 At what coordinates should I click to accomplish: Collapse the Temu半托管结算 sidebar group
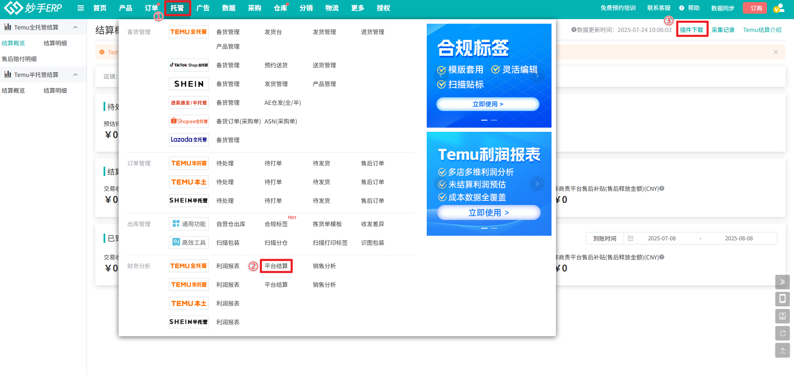[x=75, y=75]
